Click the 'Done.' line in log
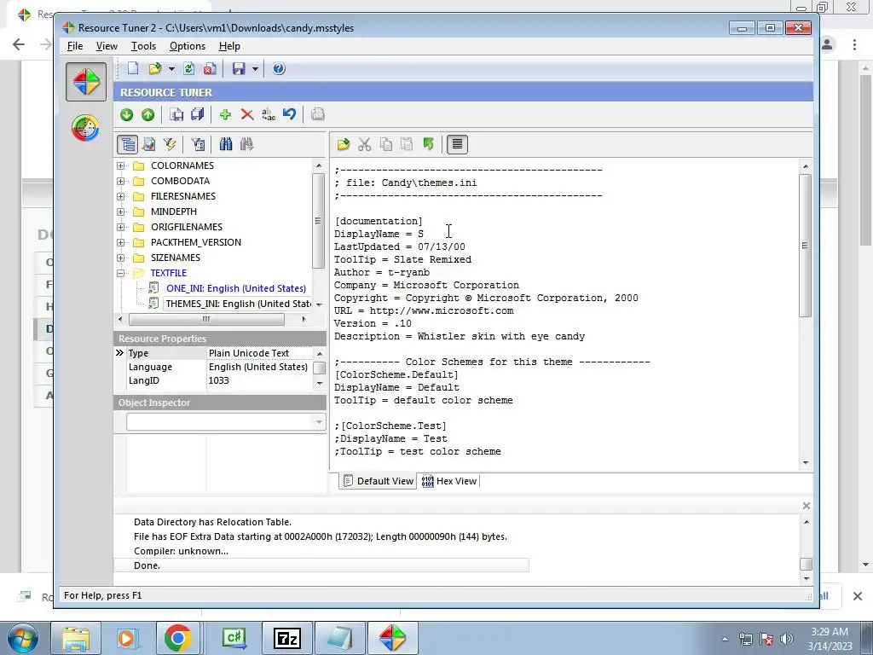Image resolution: width=873 pixels, height=655 pixels. (x=321, y=565)
